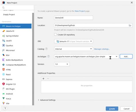
Task: Open the folder browse icon in Location
Action: pyautogui.click(x=130, y=25)
